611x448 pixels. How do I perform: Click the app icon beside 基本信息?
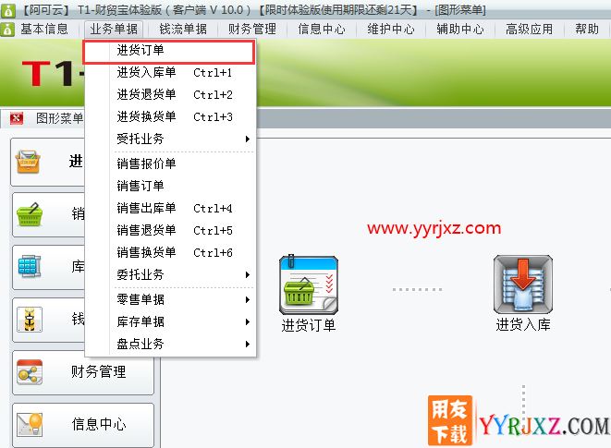(7, 30)
